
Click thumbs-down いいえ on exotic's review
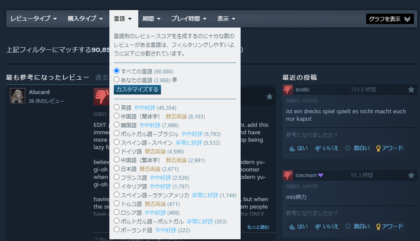[x=326, y=148]
